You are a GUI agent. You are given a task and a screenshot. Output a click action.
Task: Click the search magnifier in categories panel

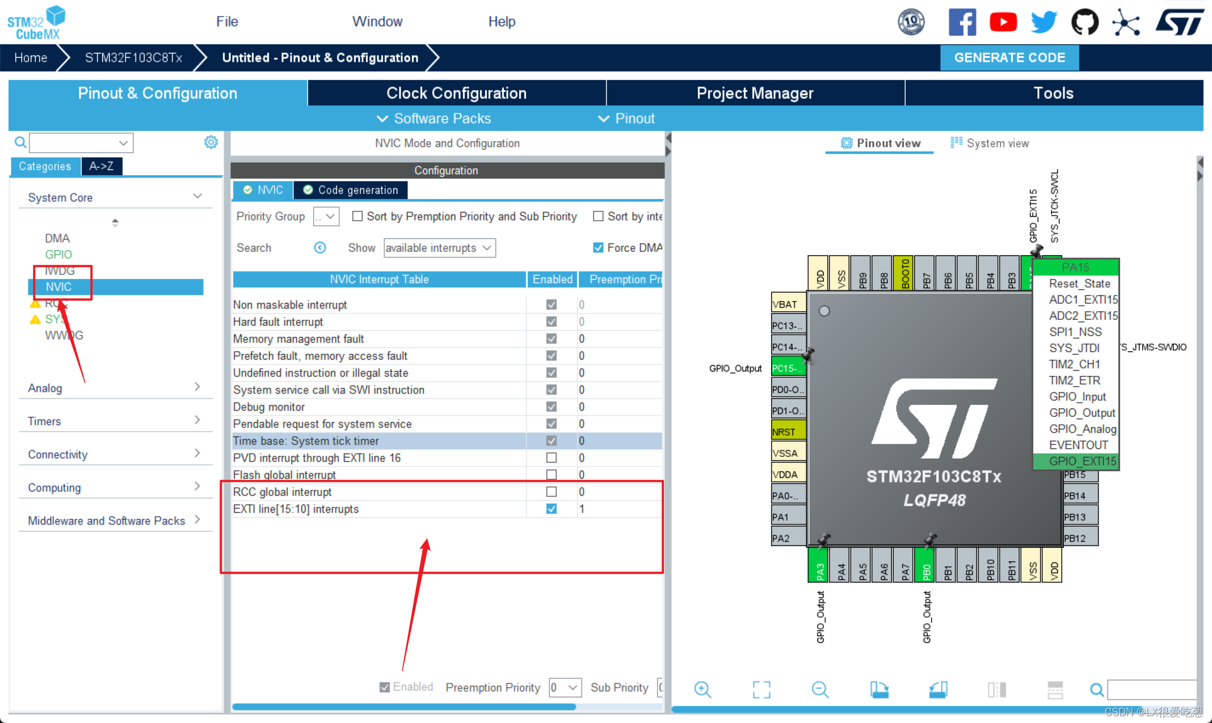click(20, 142)
